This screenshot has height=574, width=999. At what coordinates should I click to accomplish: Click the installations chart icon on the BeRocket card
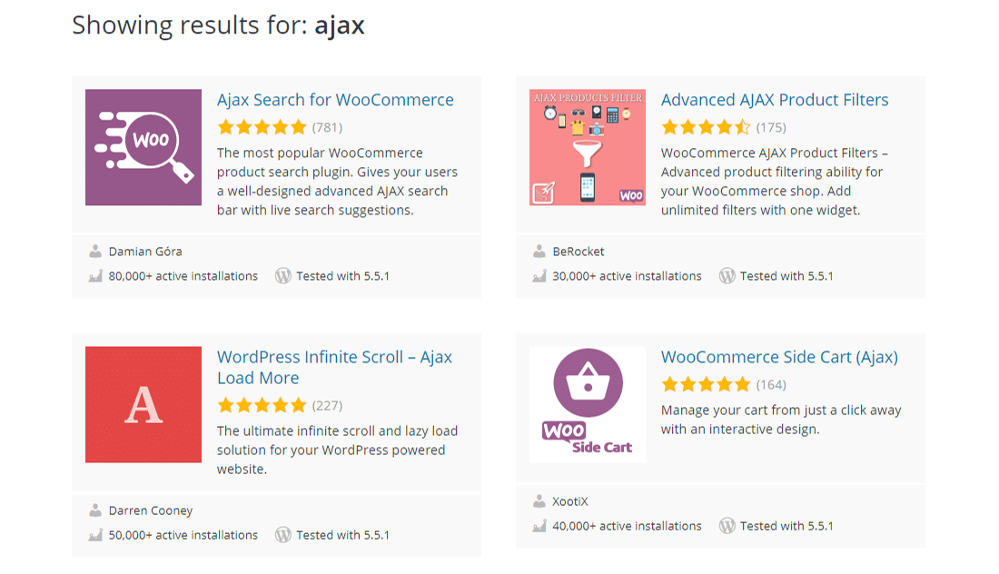pos(539,275)
